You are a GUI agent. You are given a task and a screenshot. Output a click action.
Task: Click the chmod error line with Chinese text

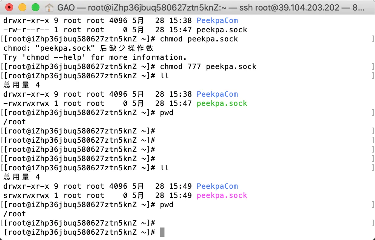click(x=78, y=48)
